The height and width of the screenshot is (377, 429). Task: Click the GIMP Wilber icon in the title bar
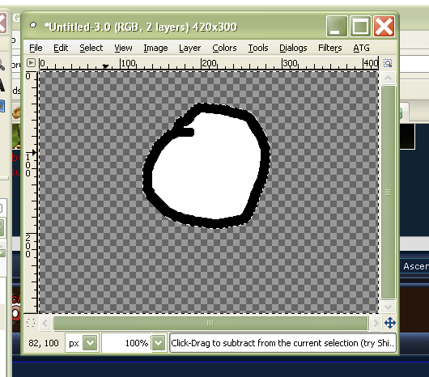(33, 25)
